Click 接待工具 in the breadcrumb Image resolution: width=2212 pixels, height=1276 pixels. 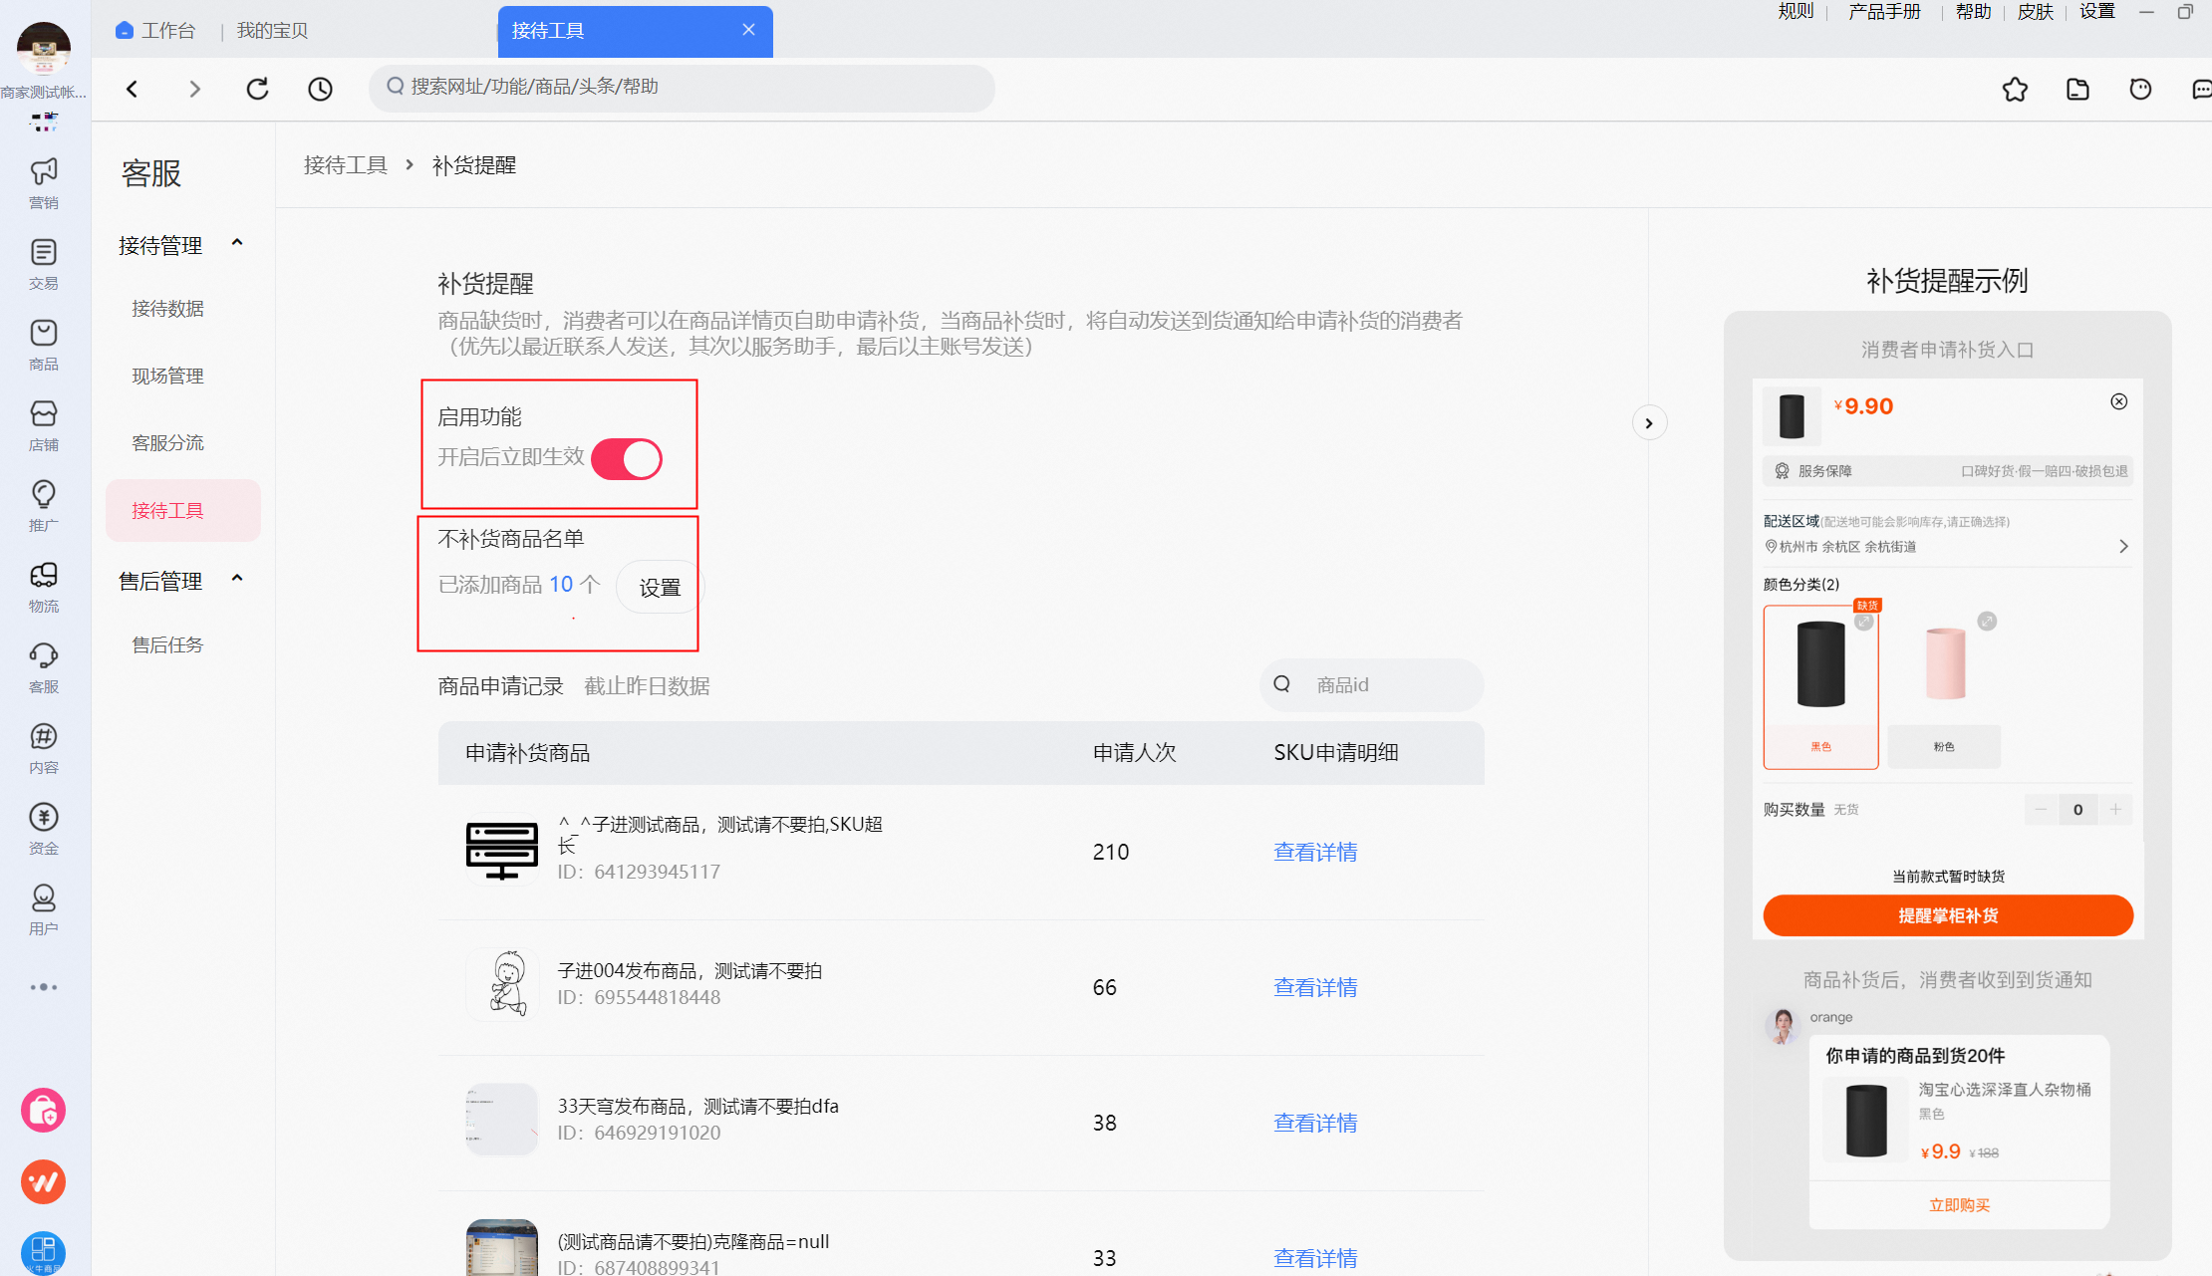pos(345,165)
